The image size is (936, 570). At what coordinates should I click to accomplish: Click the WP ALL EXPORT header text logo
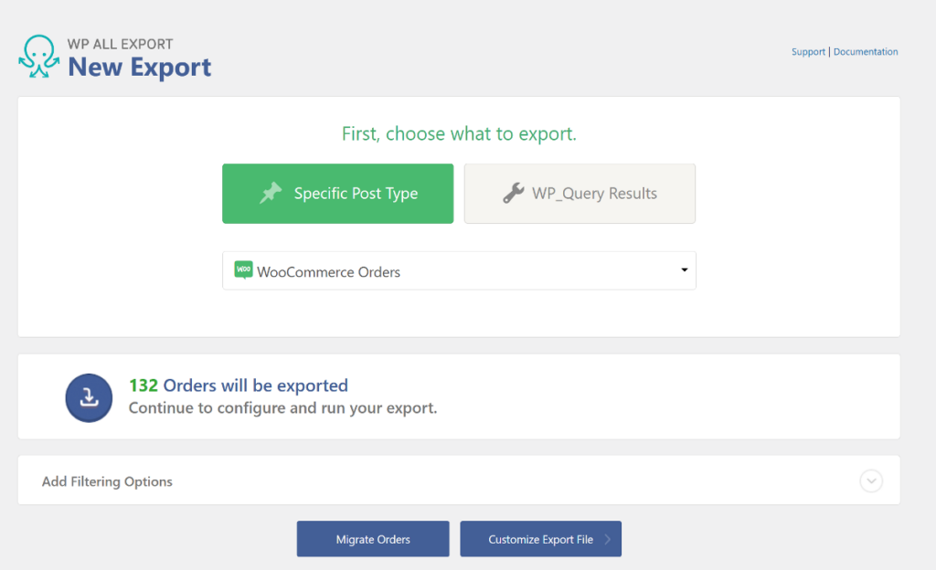tap(120, 43)
